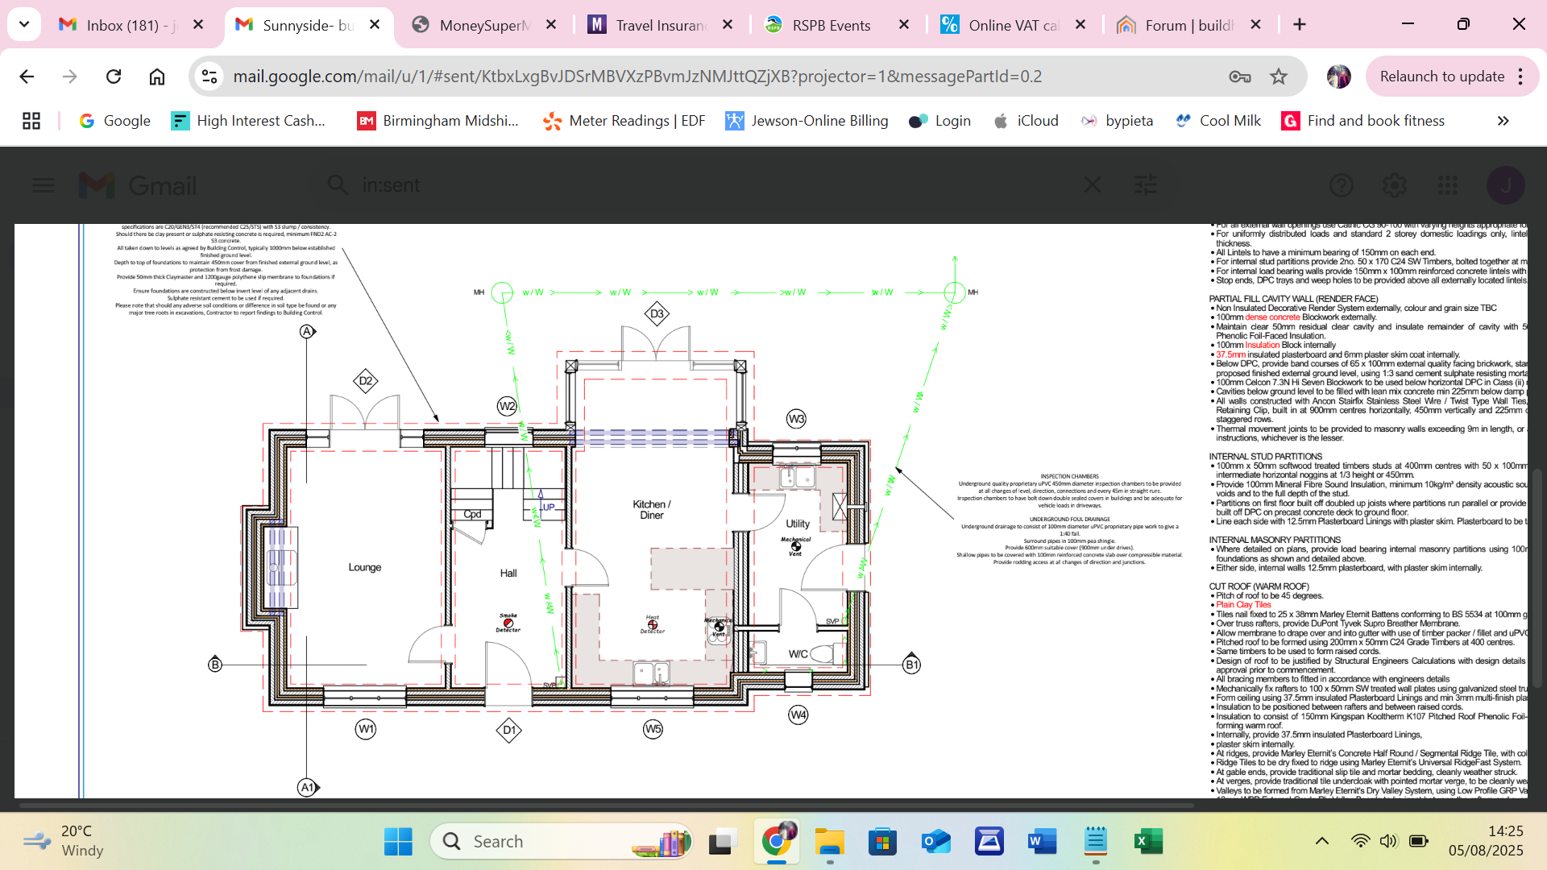
Task: Open Gmail main menu hamburger
Action: [44, 186]
